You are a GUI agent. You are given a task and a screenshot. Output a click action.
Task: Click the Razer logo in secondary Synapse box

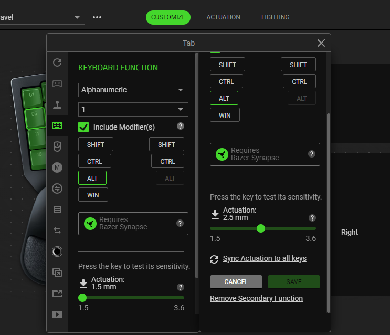[x=222, y=154]
